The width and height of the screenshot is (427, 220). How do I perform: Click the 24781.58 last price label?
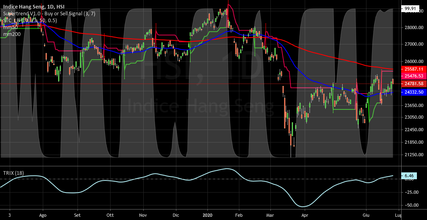click(x=414, y=84)
